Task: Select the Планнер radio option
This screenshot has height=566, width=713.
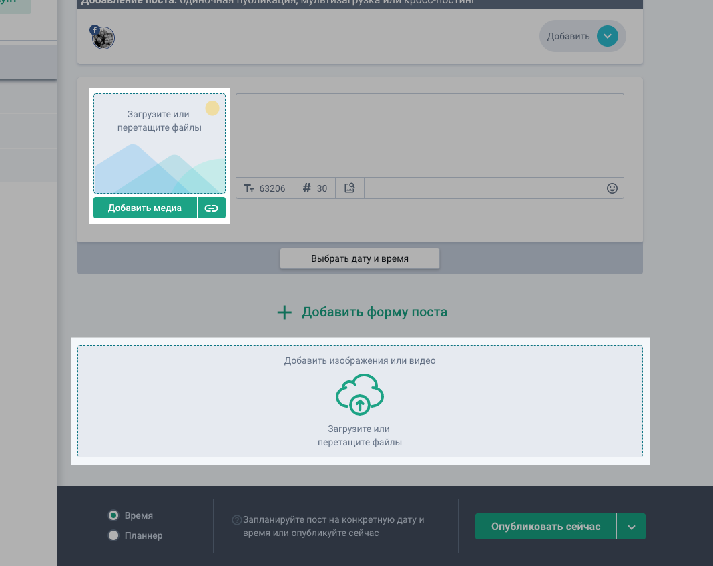Action: pyautogui.click(x=113, y=535)
